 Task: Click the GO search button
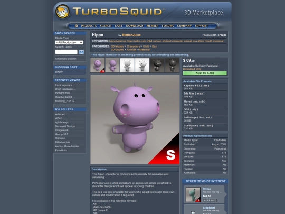click(x=81, y=52)
